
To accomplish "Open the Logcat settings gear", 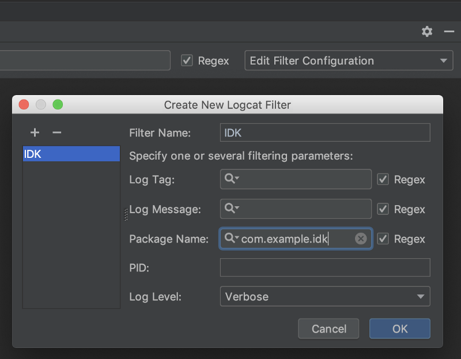I will coord(427,32).
